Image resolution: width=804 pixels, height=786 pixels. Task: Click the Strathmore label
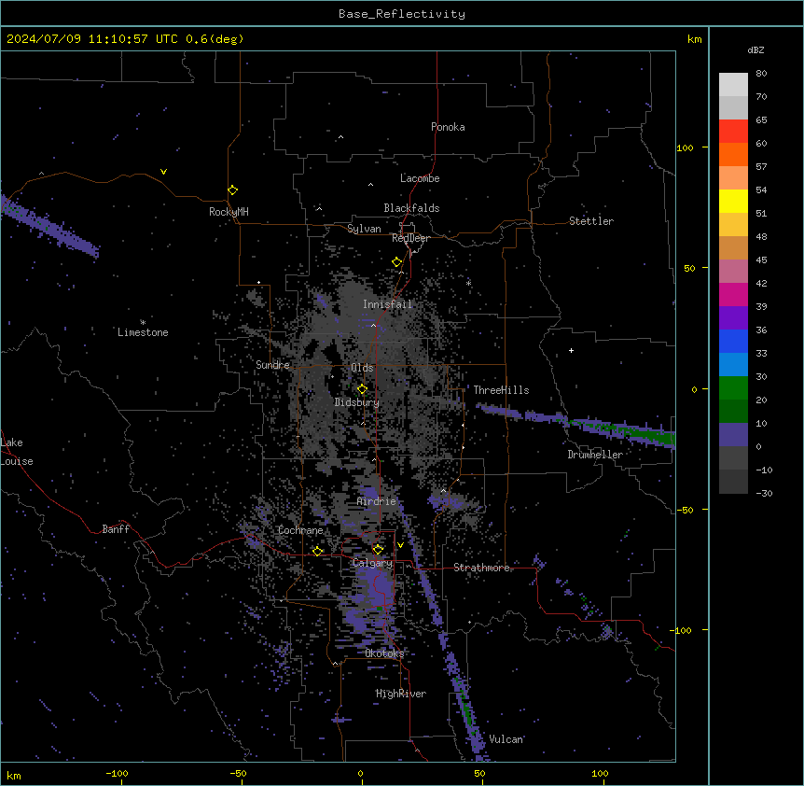481,568
